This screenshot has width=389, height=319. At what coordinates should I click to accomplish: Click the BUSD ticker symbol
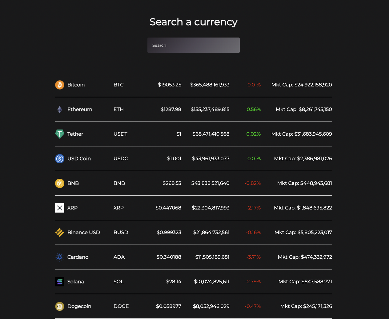pos(121,233)
